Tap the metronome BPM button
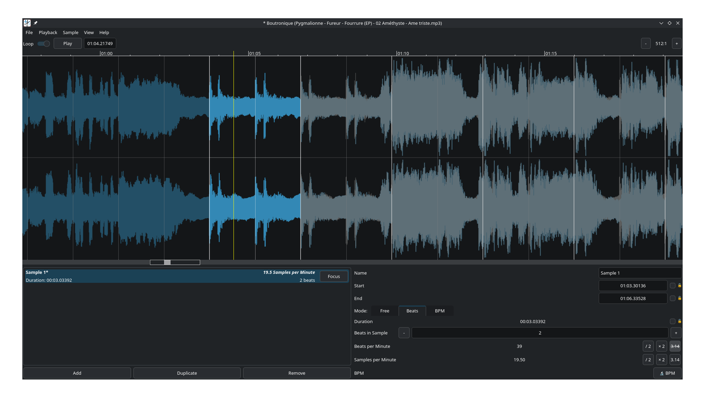The image size is (705, 406). point(667,373)
